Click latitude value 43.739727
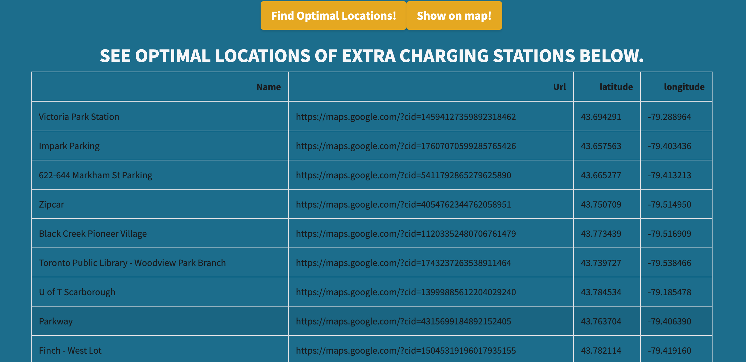This screenshot has width=746, height=362. coord(601,263)
